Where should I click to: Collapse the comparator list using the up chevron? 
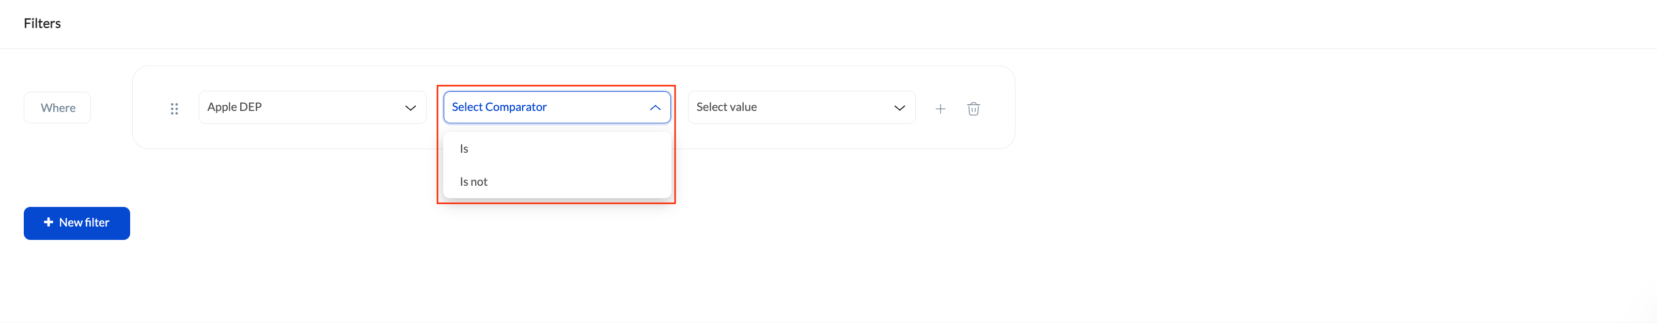(655, 108)
